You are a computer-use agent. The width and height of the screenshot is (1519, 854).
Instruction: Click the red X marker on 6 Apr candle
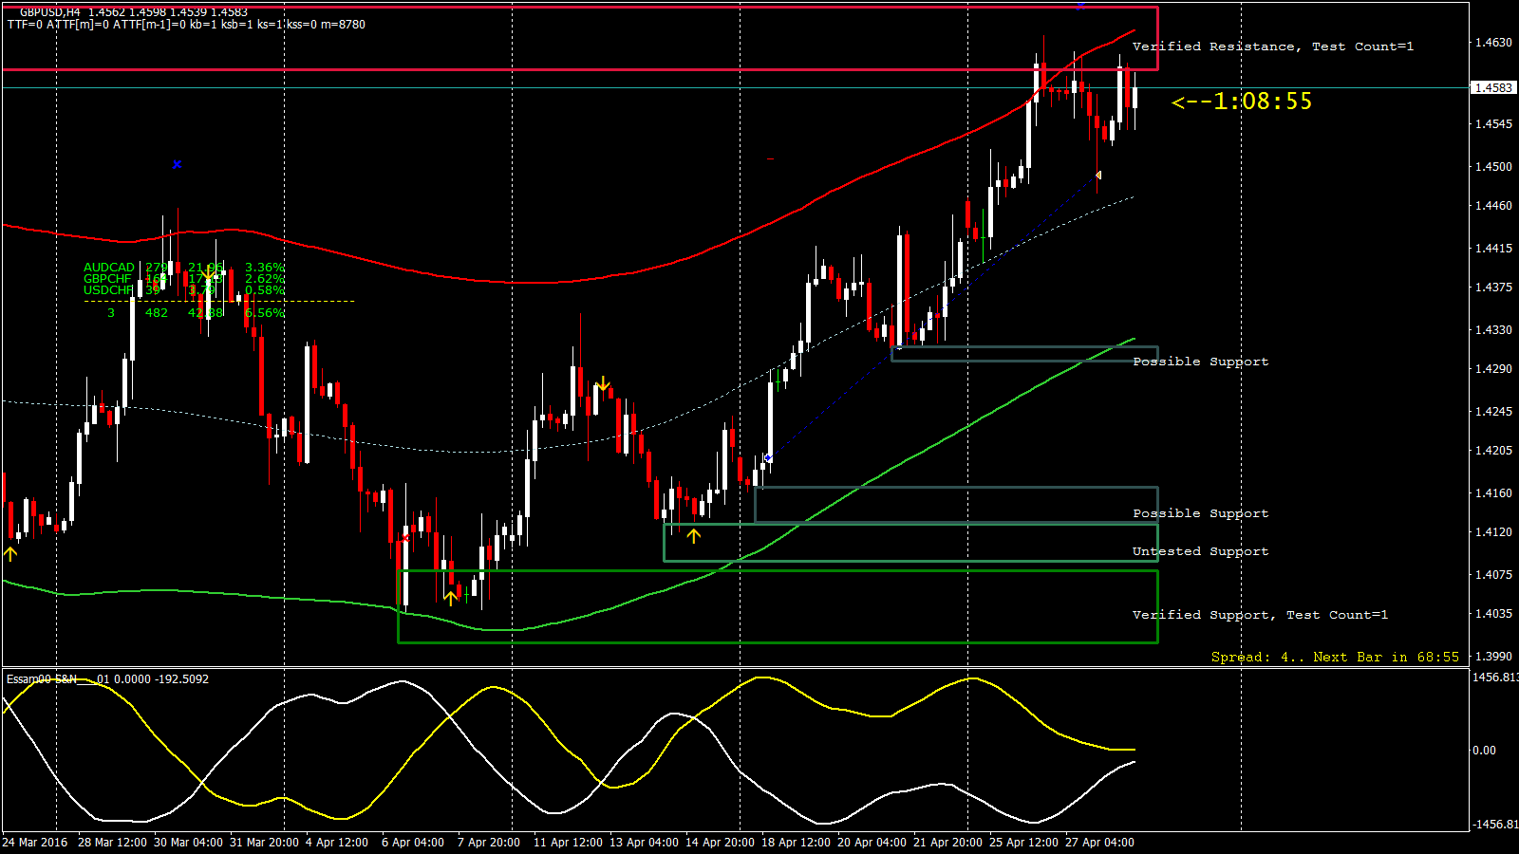pyautogui.click(x=405, y=538)
